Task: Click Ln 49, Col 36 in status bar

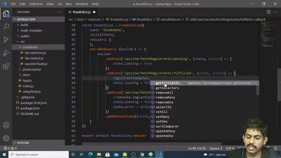Action: 197,148
